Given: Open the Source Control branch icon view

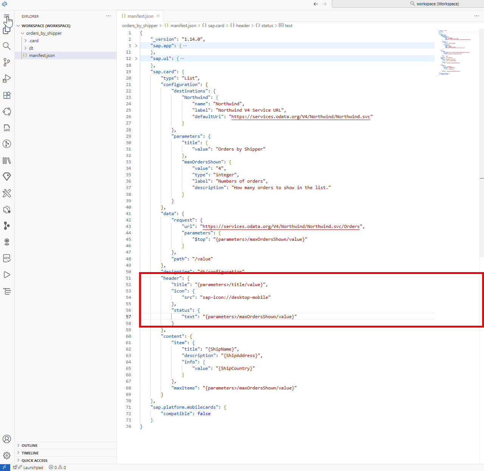Looking at the screenshot, I should [6, 62].
